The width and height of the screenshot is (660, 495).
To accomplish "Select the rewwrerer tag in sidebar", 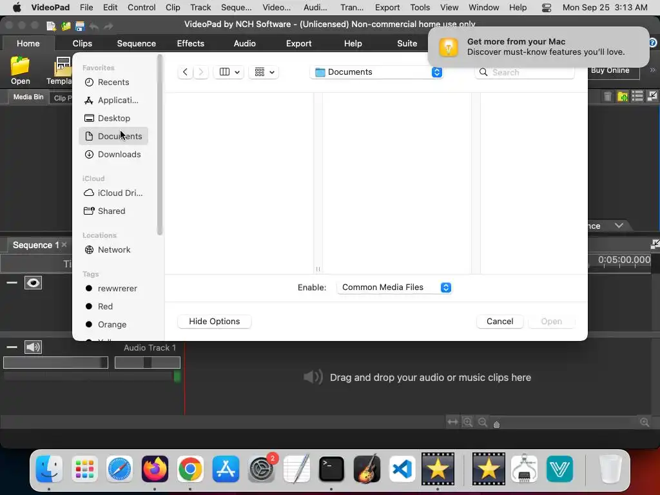I will tap(113, 288).
